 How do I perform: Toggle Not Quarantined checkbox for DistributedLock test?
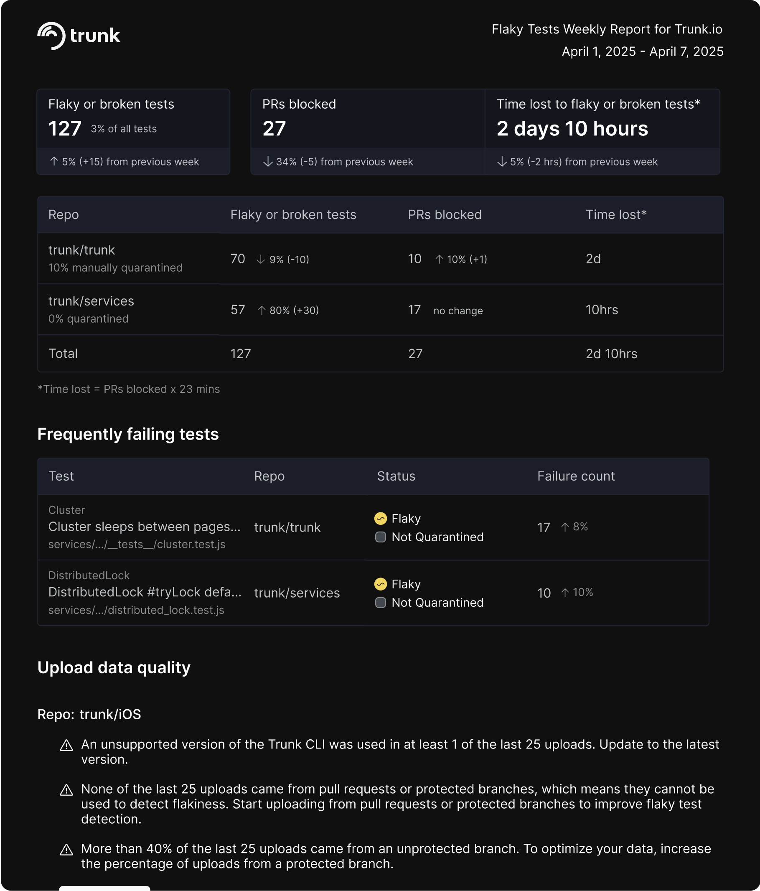click(381, 603)
